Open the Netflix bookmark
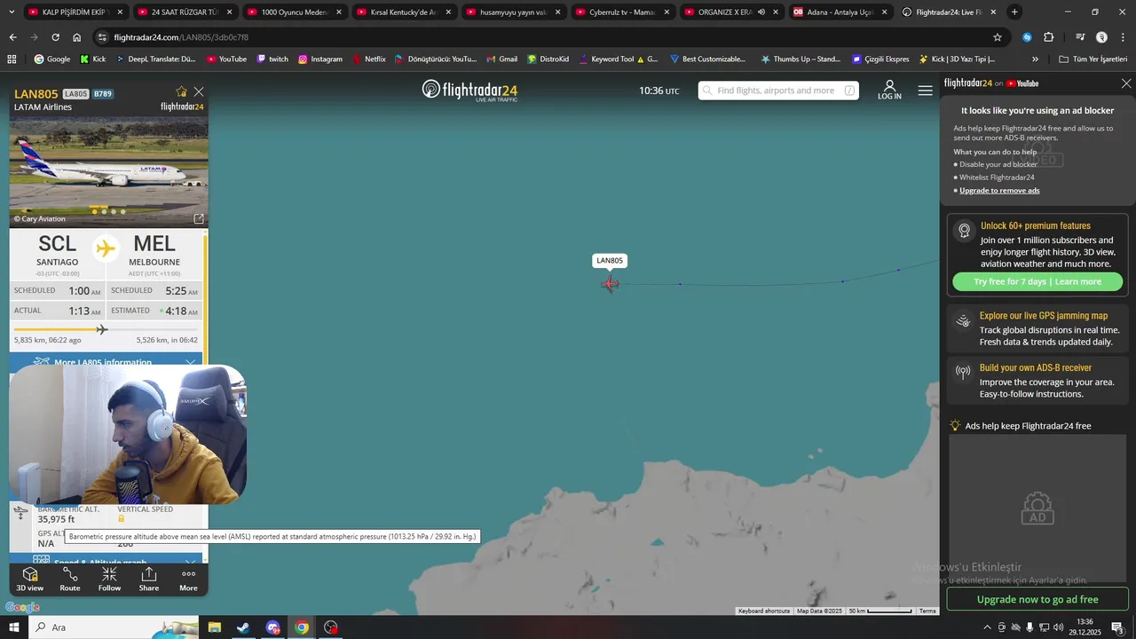The image size is (1136, 639). (x=369, y=59)
